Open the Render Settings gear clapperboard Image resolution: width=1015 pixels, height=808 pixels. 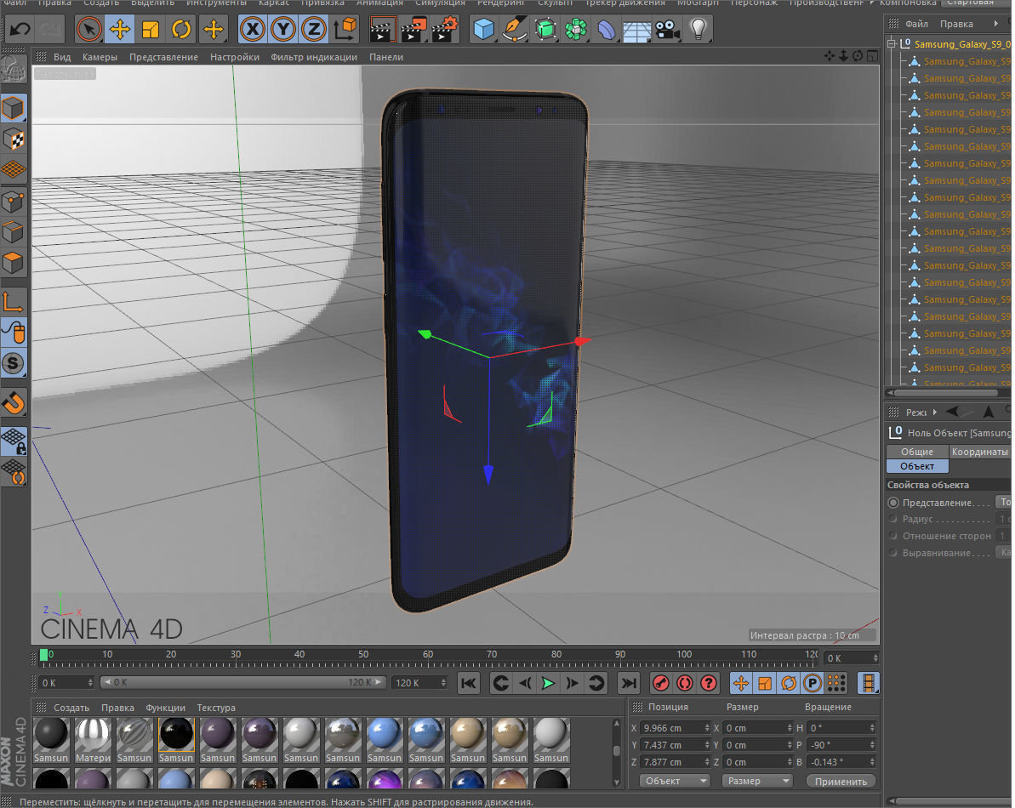(444, 30)
